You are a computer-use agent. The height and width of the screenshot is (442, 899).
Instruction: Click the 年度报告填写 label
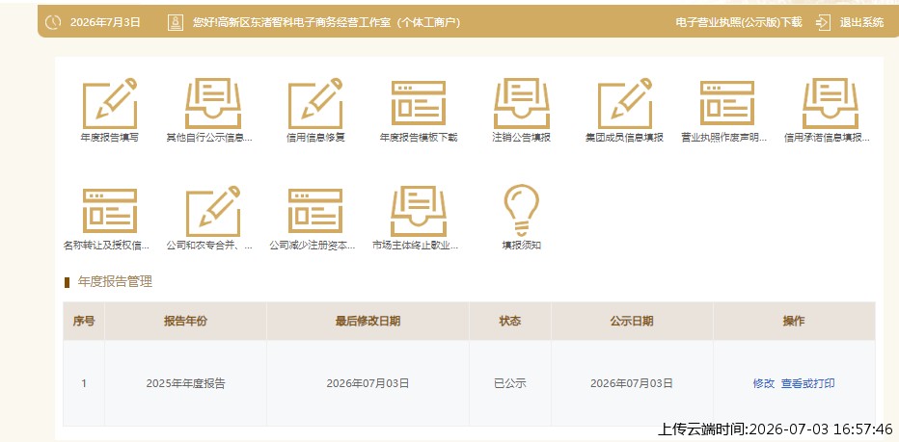110,138
